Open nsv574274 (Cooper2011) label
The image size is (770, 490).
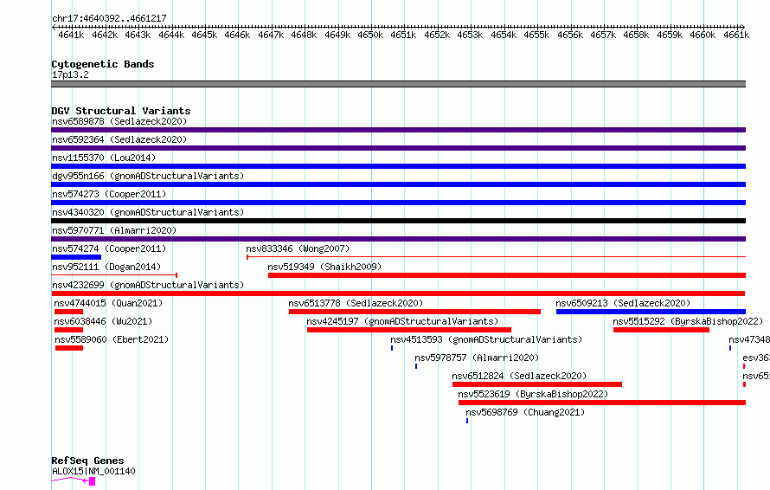[109, 248]
